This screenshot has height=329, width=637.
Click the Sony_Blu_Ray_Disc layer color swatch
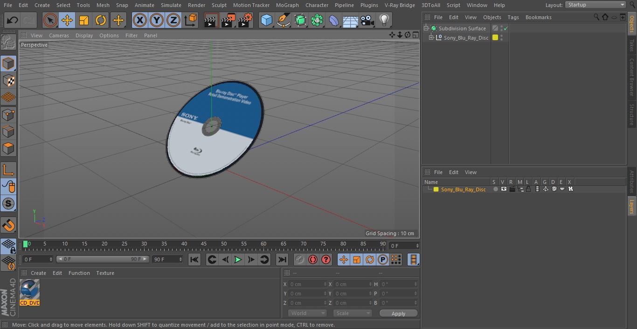(x=436, y=189)
